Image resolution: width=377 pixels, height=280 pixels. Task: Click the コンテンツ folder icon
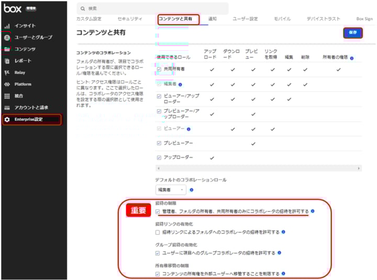coord(7,49)
